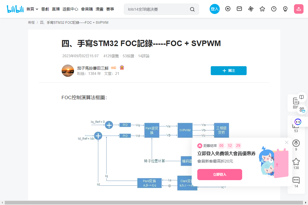
Task: Click the scrollbar right arrow
Action: 306,203
